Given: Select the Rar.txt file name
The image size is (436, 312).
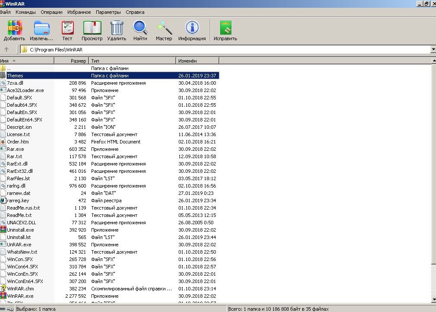Looking at the screenshot, I should coord(14,156).
